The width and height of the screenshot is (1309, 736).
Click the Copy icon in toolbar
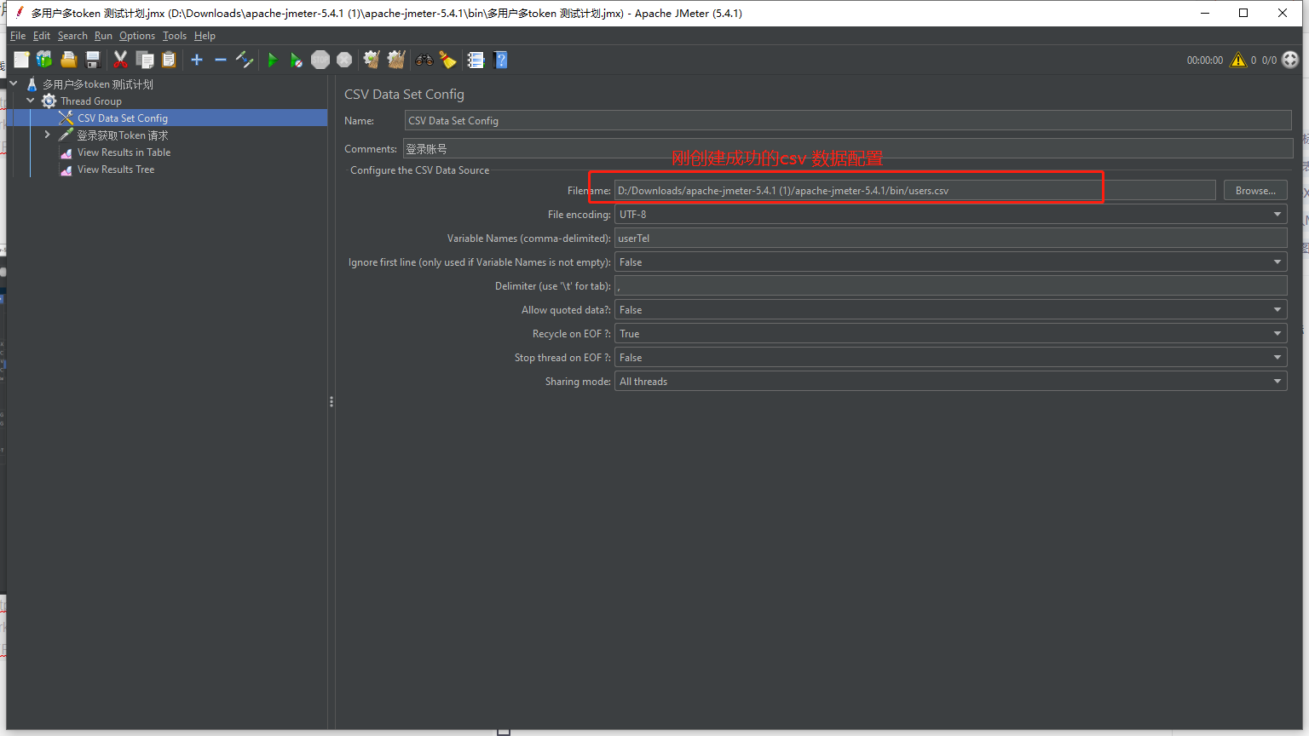pyautogui.click(x=145, y=60)
